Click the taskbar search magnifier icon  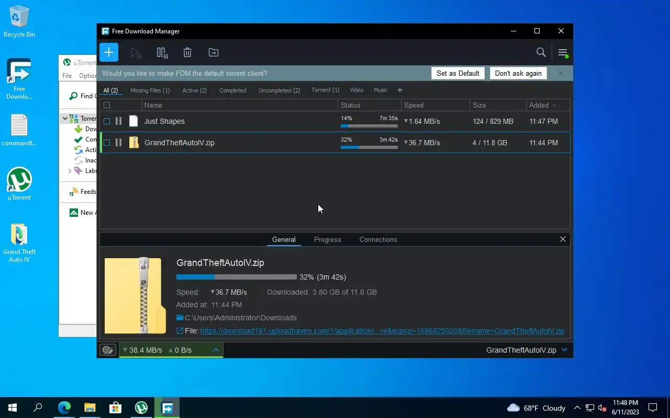pyautogui.click(x=38, y=408)
